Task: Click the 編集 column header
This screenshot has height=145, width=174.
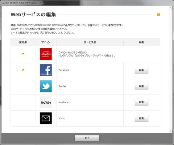Action: tap(142, 42)
